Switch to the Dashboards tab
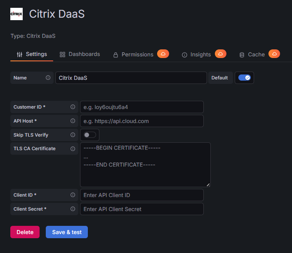The height and width of the screenshot is (253, 292). 80,54
